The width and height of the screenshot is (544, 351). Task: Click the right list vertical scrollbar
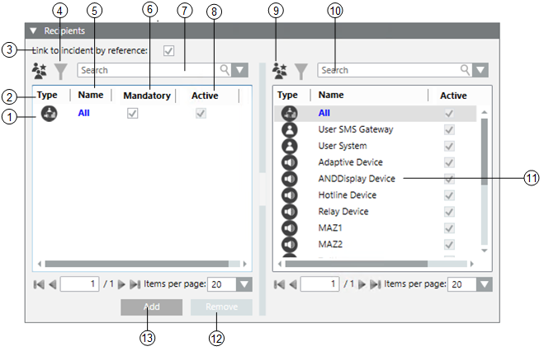point(485,181)
